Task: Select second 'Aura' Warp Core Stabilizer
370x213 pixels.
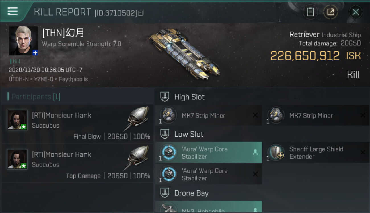Action: tap(208, 174)
